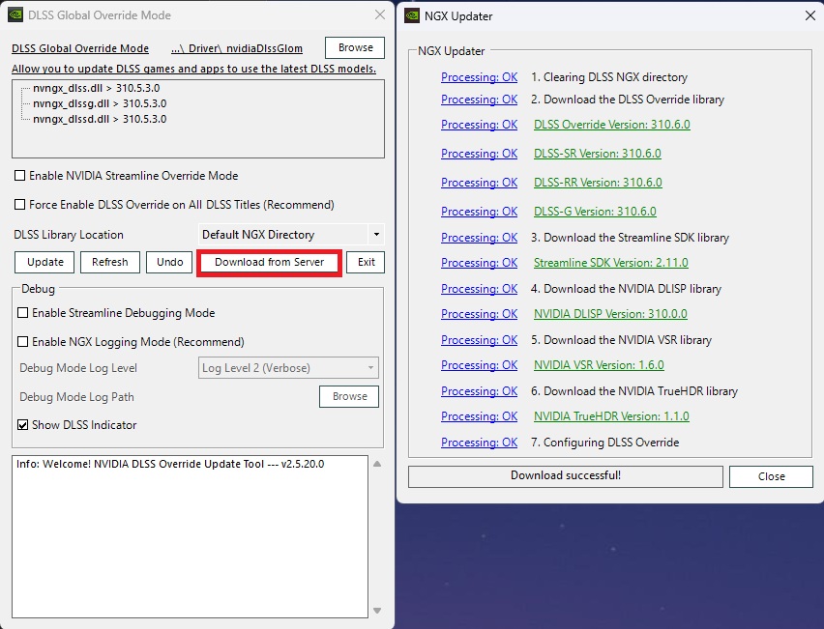824x629 pixels.
Task: Click the Update button
Action: [x=44, y=262]
